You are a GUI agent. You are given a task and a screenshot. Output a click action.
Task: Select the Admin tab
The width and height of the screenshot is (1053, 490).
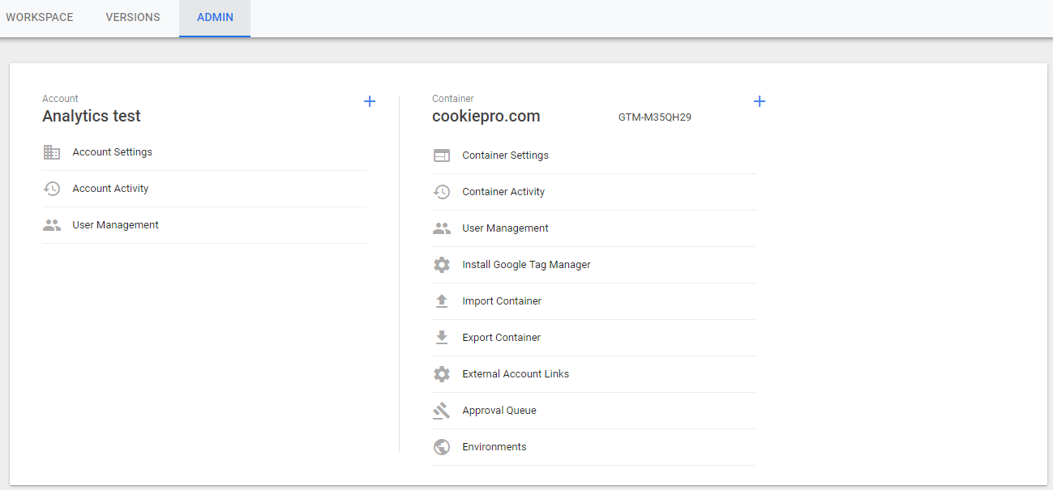point(215,18)
